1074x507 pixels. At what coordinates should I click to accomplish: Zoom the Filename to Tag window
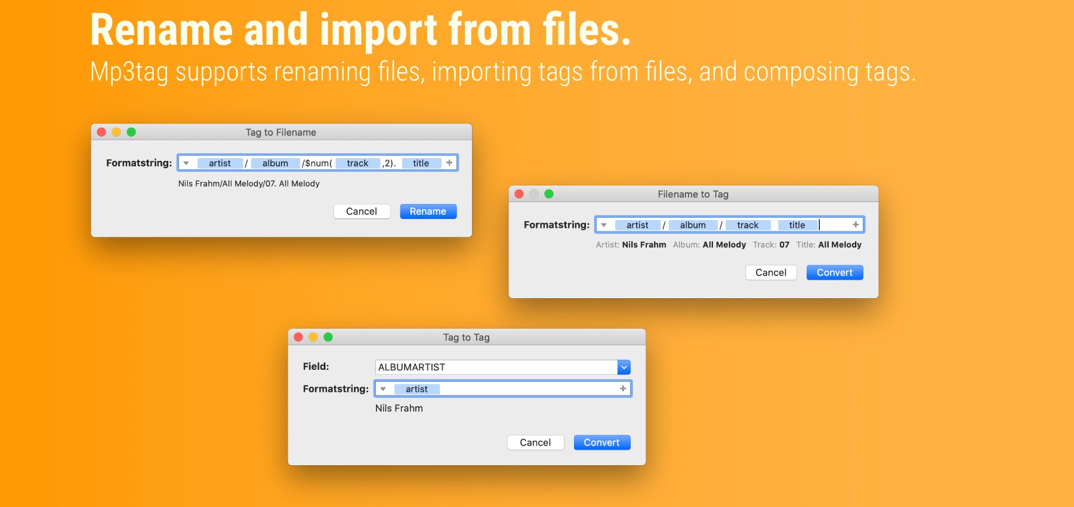549,194
